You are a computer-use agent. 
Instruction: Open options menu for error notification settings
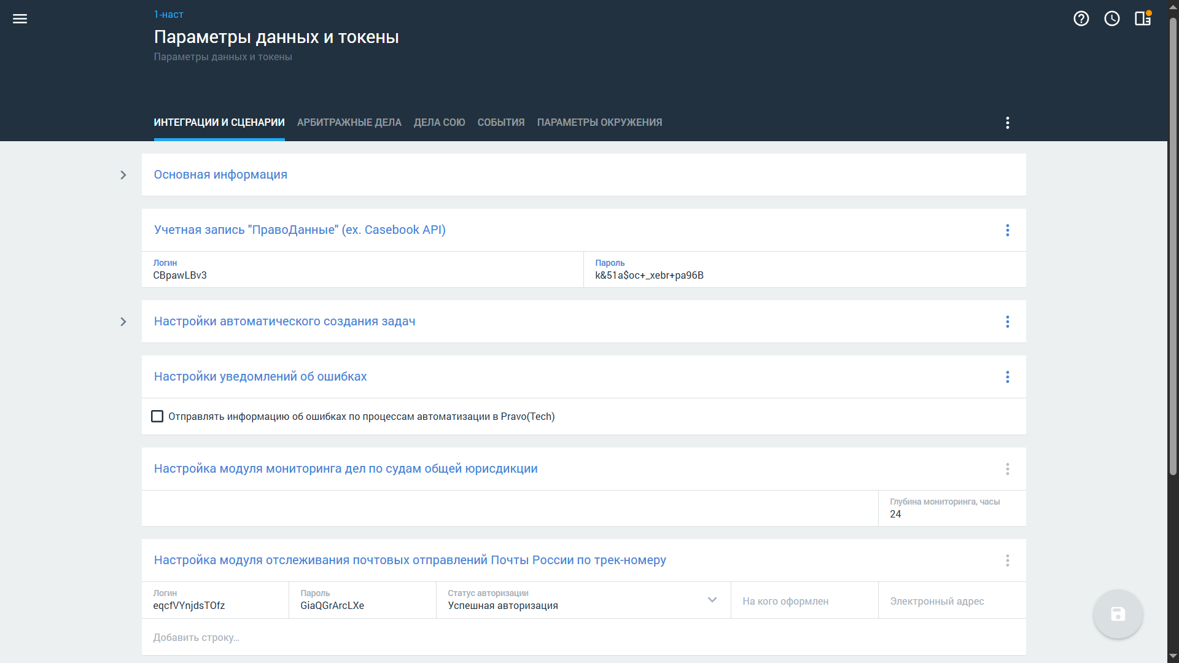coord(1007,377)
